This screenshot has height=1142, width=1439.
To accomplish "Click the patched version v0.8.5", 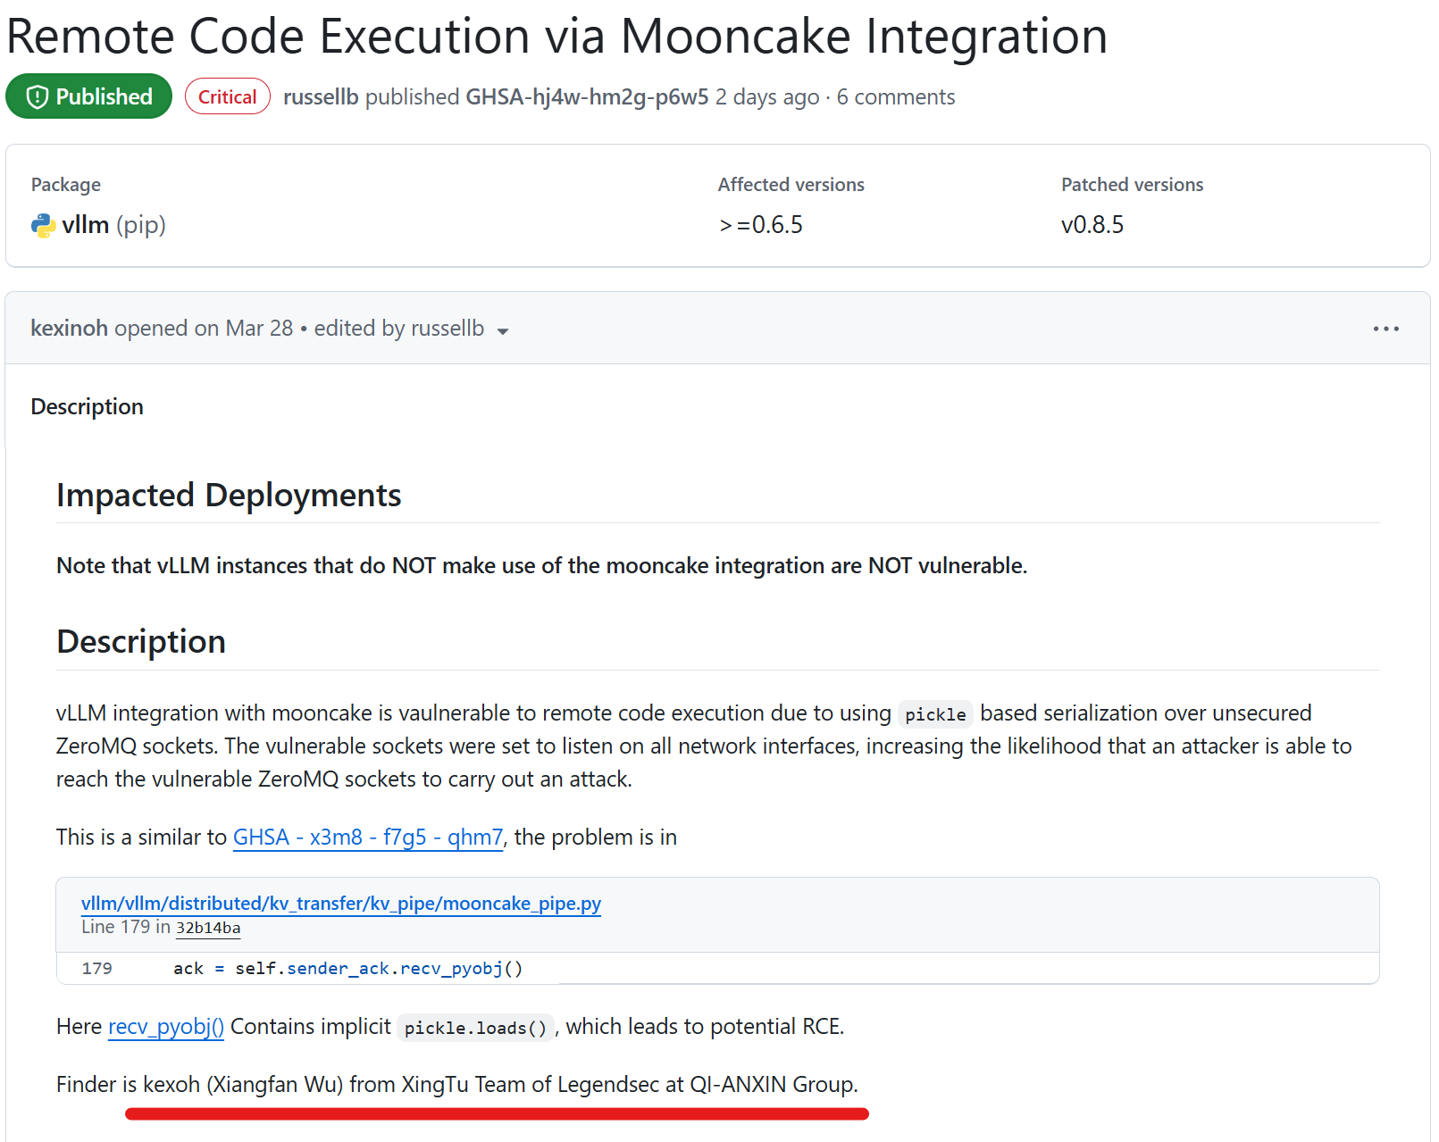I will (x=1092, y=225).
